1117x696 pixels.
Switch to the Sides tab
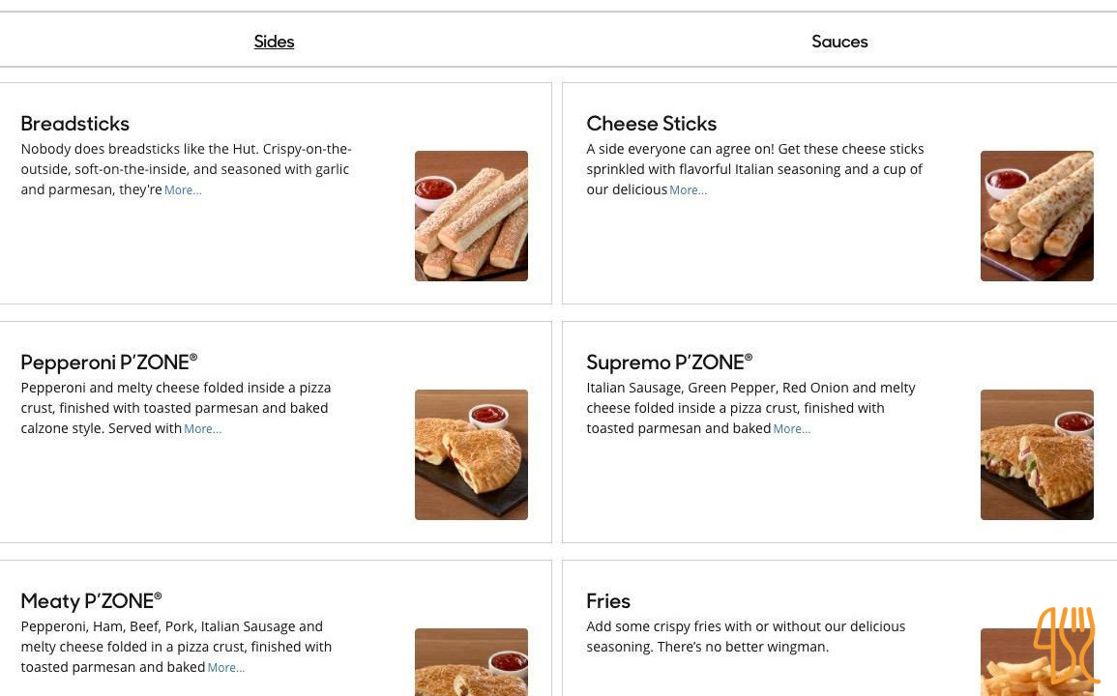(274, 42)
